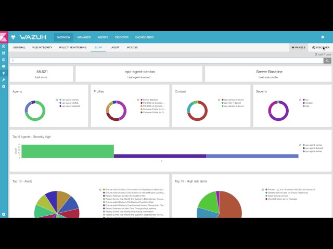333x249 pixels.
Task: Select the PCI DSS sub-tab
Action: pyautogui.click(x=133, y=47)
